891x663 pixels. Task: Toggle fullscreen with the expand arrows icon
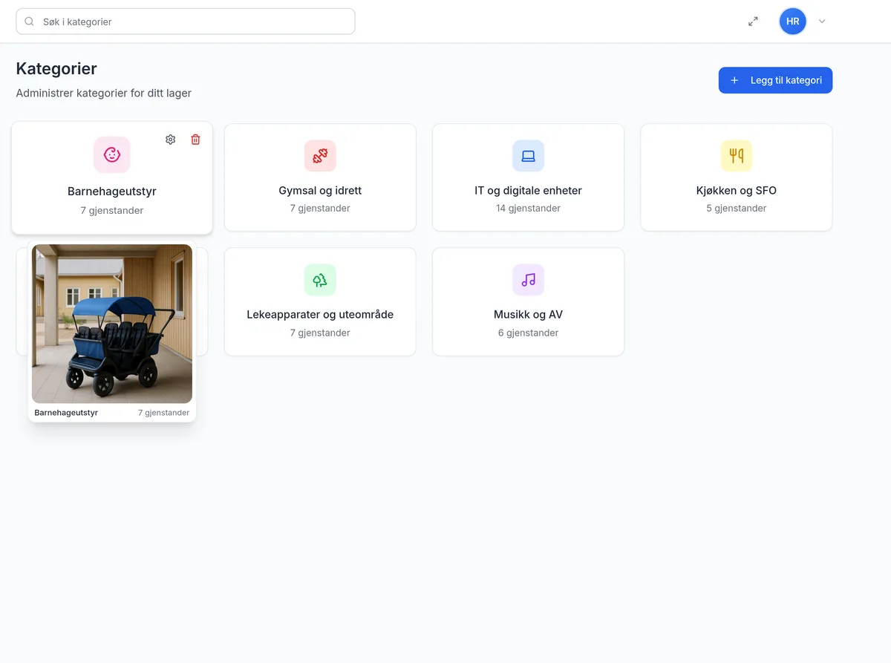click(x=753, y=22)
